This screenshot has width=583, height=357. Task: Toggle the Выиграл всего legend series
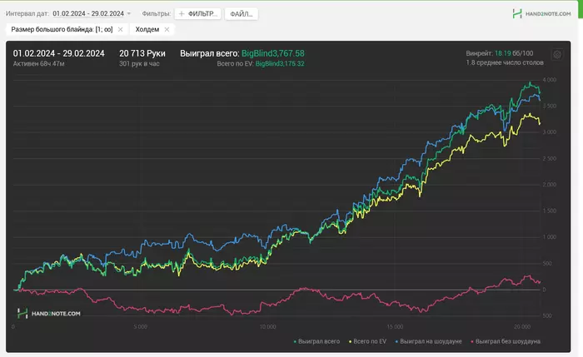(x=319, y=341)
